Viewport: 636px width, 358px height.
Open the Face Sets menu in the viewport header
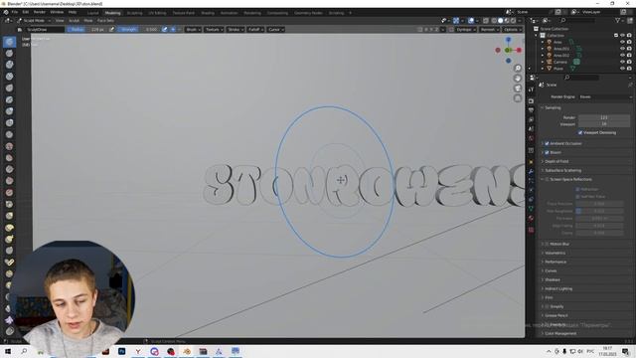(x=105, y=20)
